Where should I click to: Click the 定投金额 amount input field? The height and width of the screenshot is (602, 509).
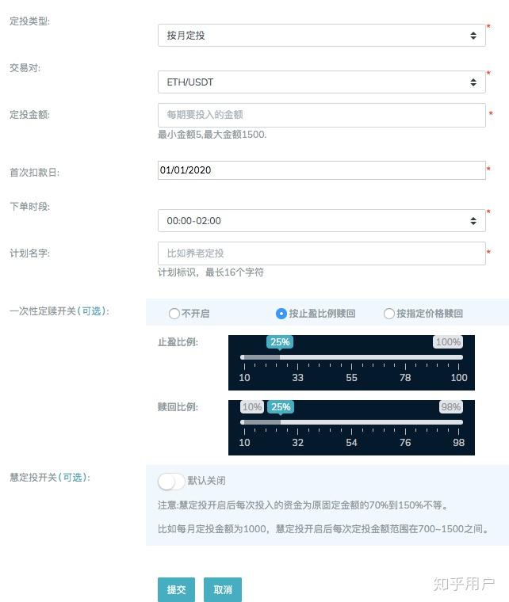tap(322, 115)
